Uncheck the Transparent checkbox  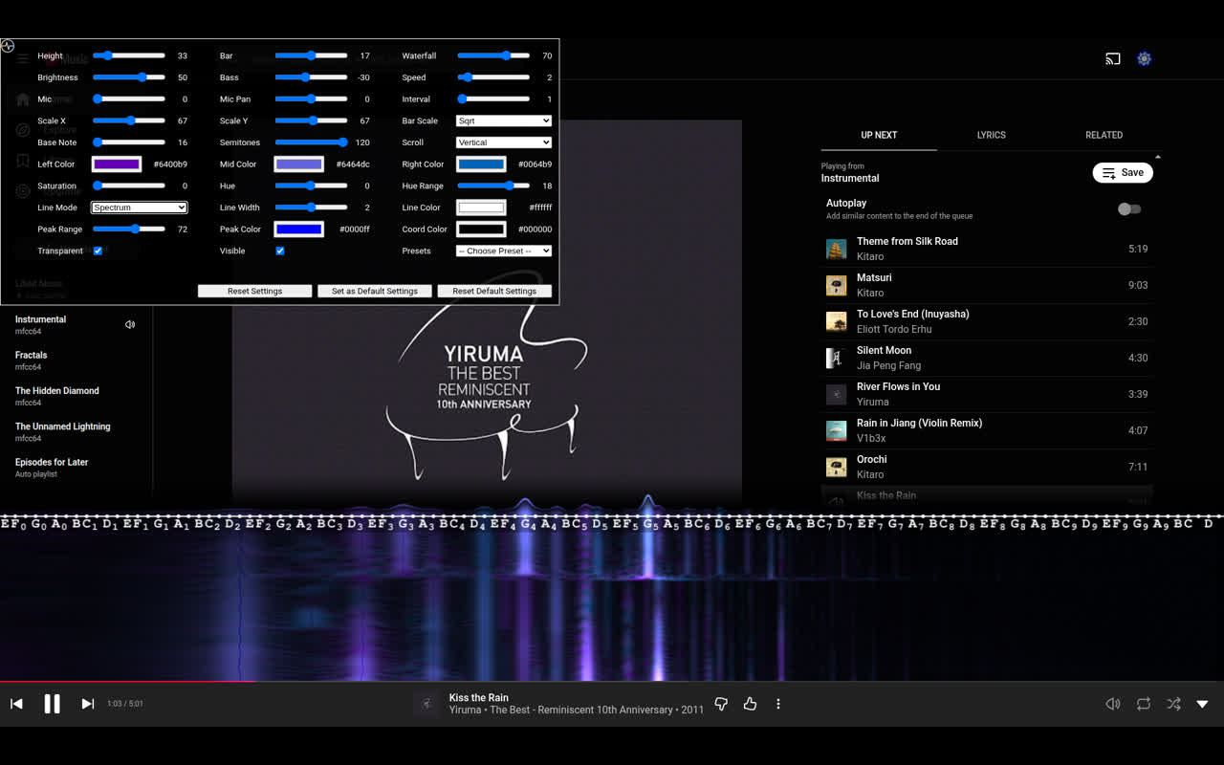[x=98, y=251]
